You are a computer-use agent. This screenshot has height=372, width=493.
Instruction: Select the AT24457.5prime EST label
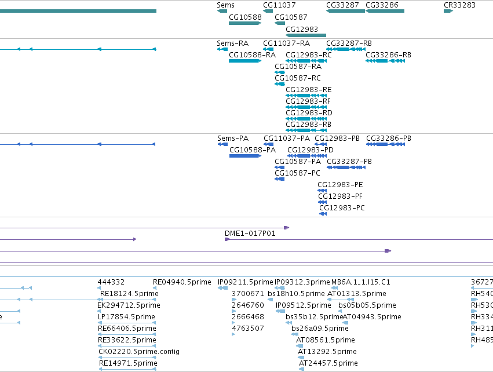pos(328,363)
